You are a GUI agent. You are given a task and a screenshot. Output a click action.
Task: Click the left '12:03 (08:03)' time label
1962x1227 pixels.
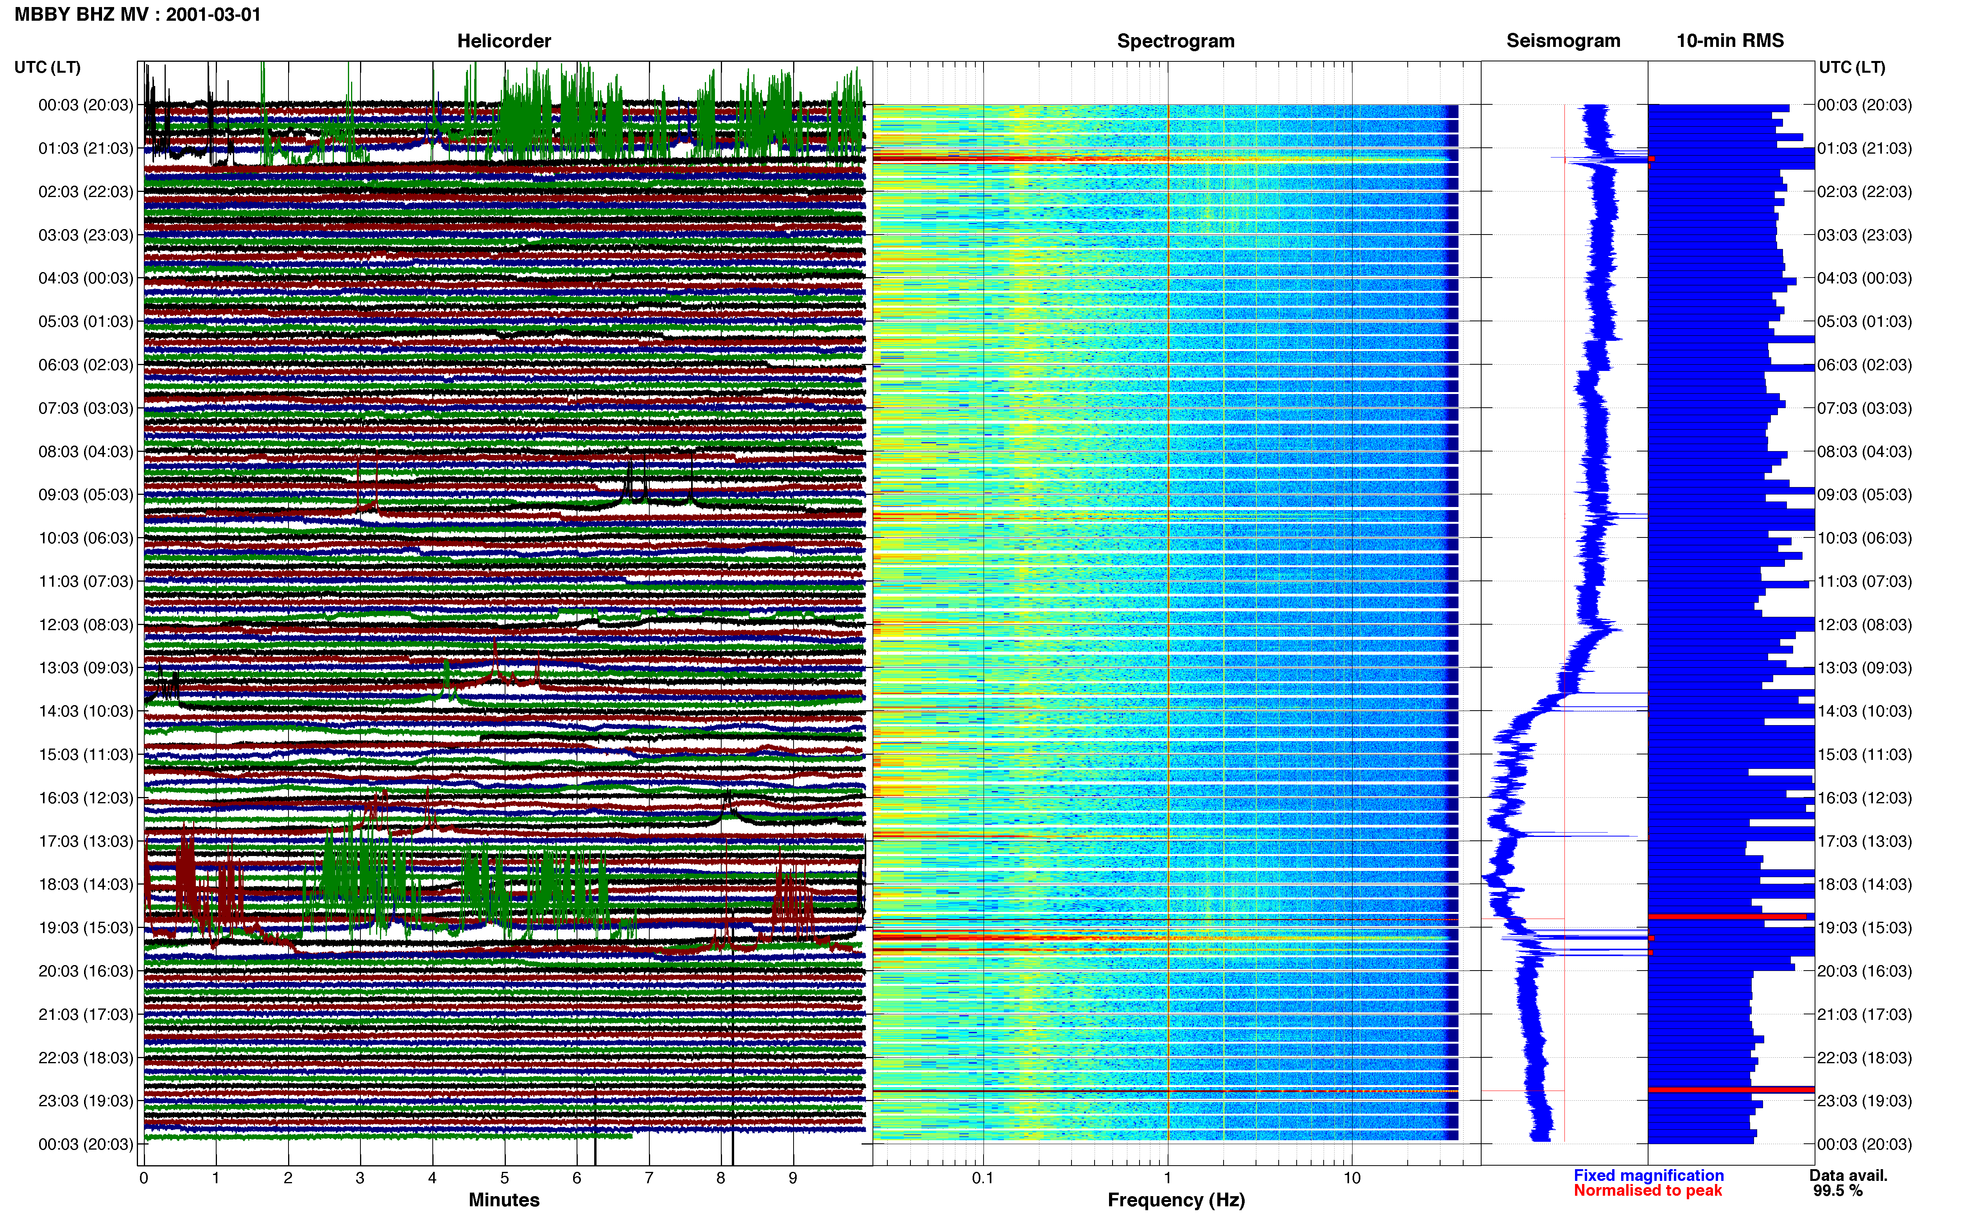pyautogui.click(x=86, y=625)
